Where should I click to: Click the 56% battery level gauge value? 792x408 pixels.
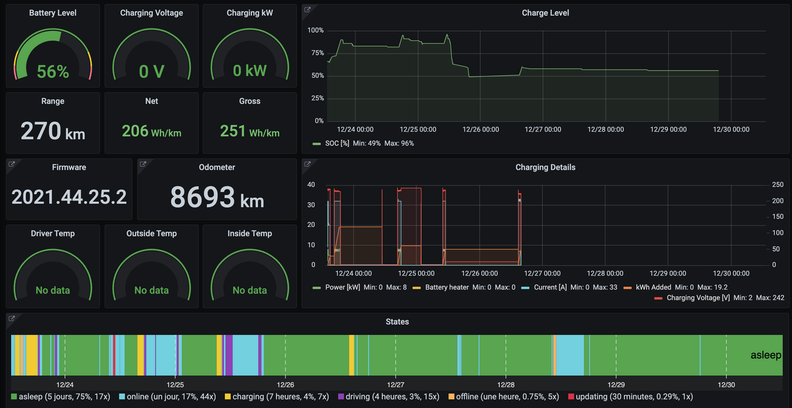(53, 72)
